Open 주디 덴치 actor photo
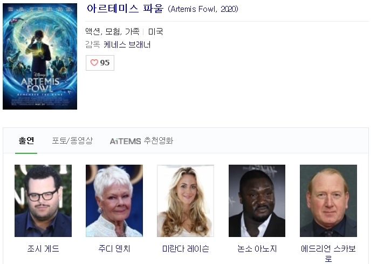 114,201
